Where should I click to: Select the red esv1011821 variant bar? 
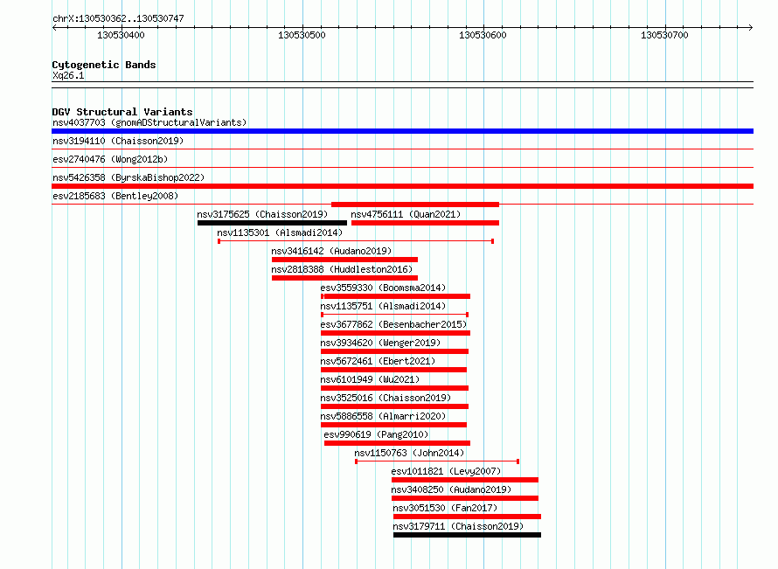(x=465, y=480)
